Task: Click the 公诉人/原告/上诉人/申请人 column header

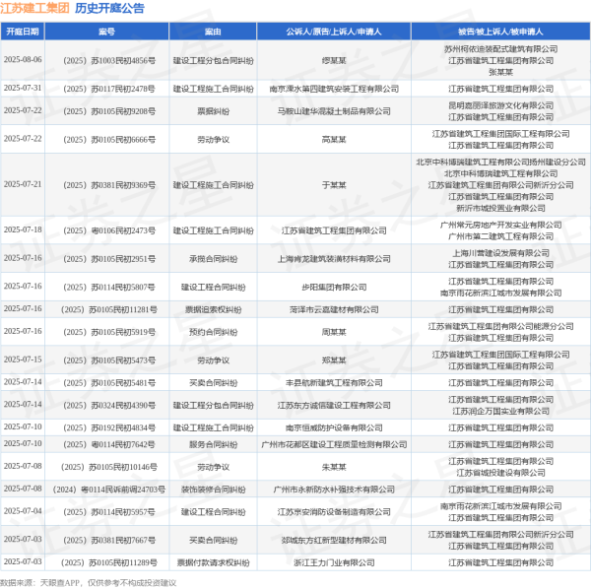Action: click(334, 32)
